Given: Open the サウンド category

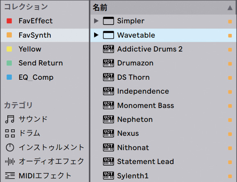Looking at the screenshot, I should coord(45,119).
